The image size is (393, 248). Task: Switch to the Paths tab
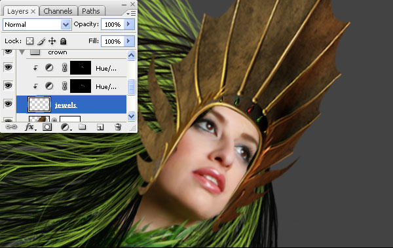[91, 11]
